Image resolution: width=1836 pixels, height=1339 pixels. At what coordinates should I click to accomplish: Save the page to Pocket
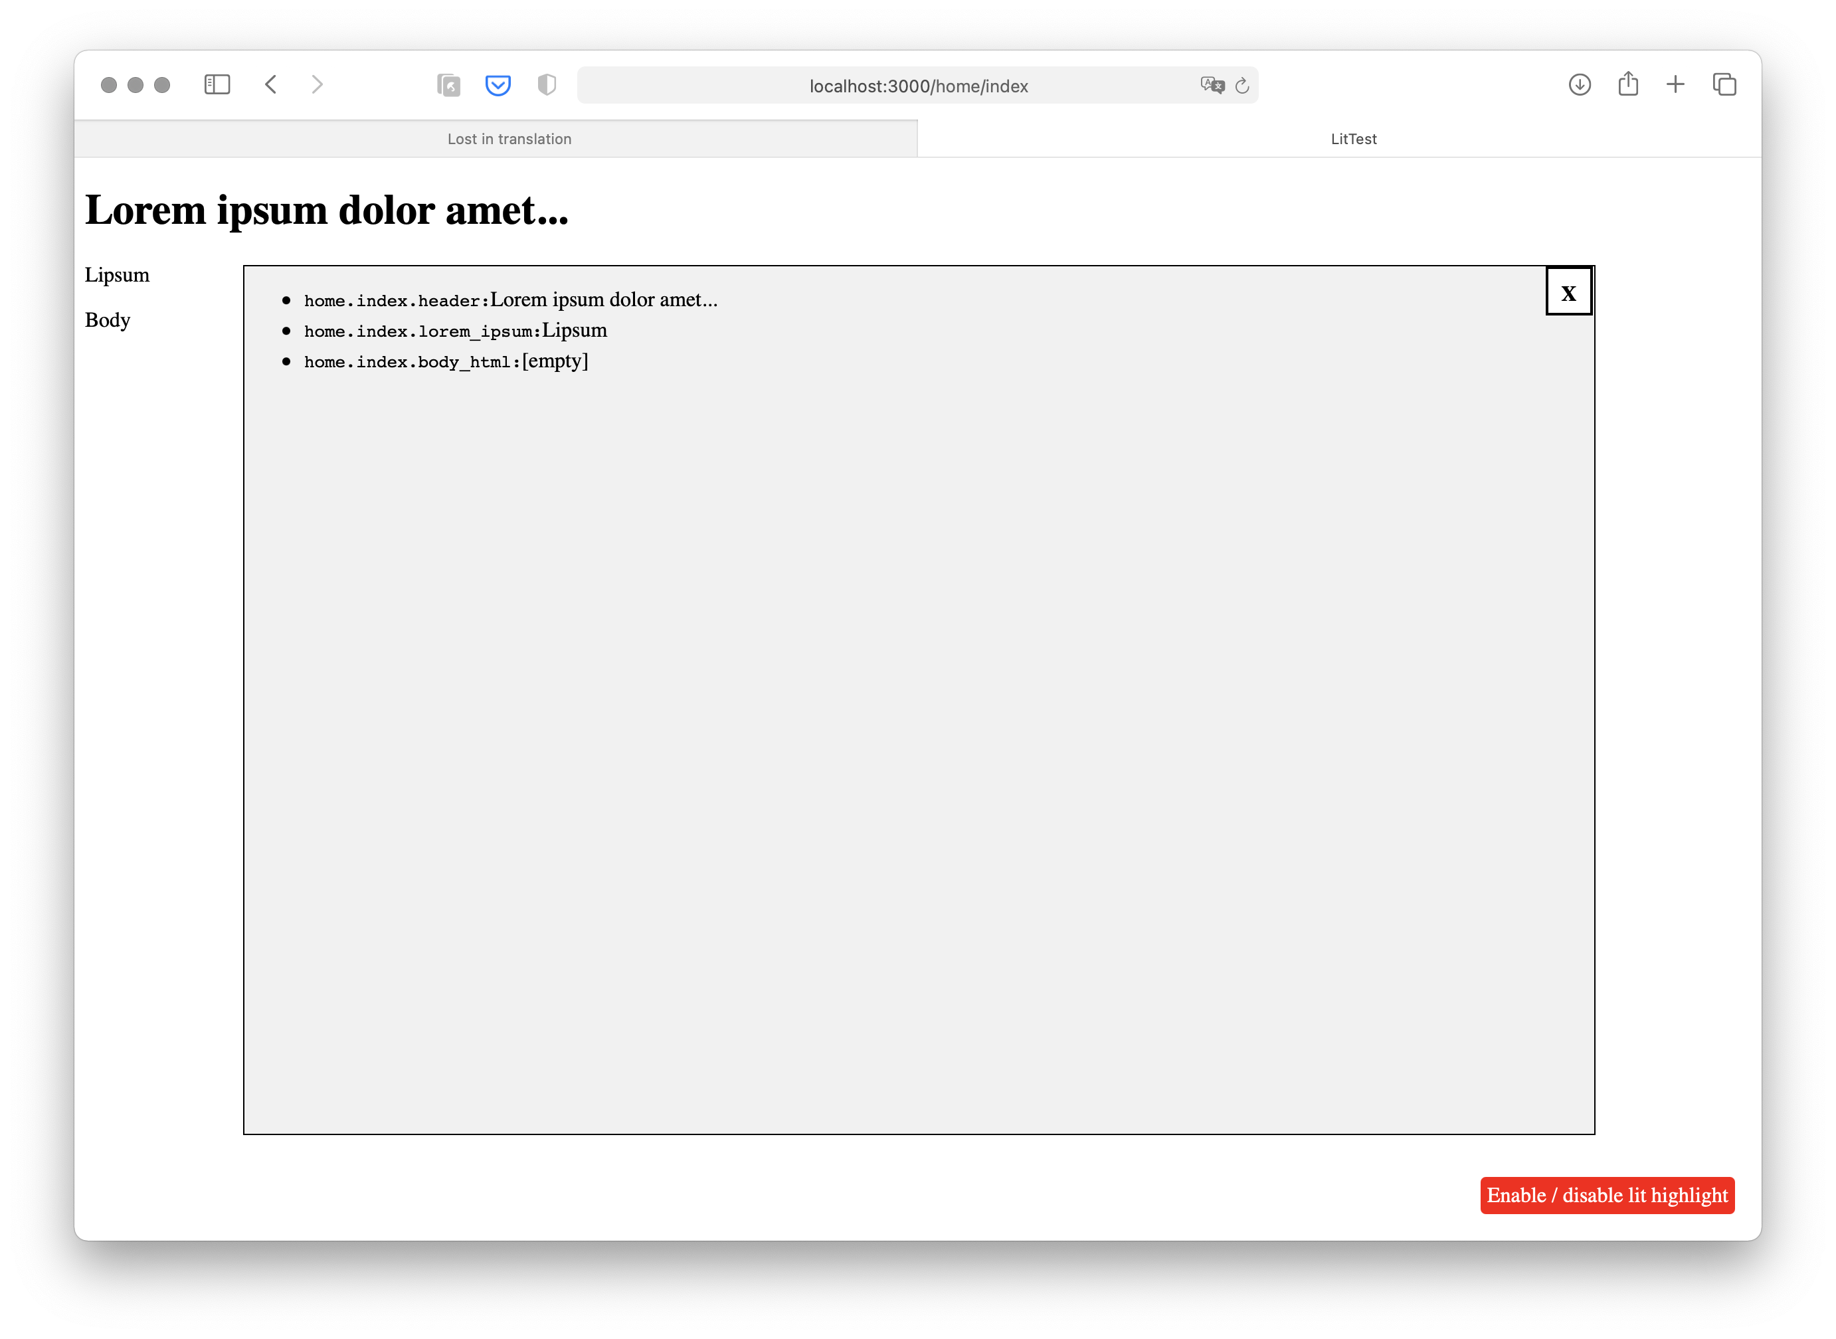click(498, 84)
